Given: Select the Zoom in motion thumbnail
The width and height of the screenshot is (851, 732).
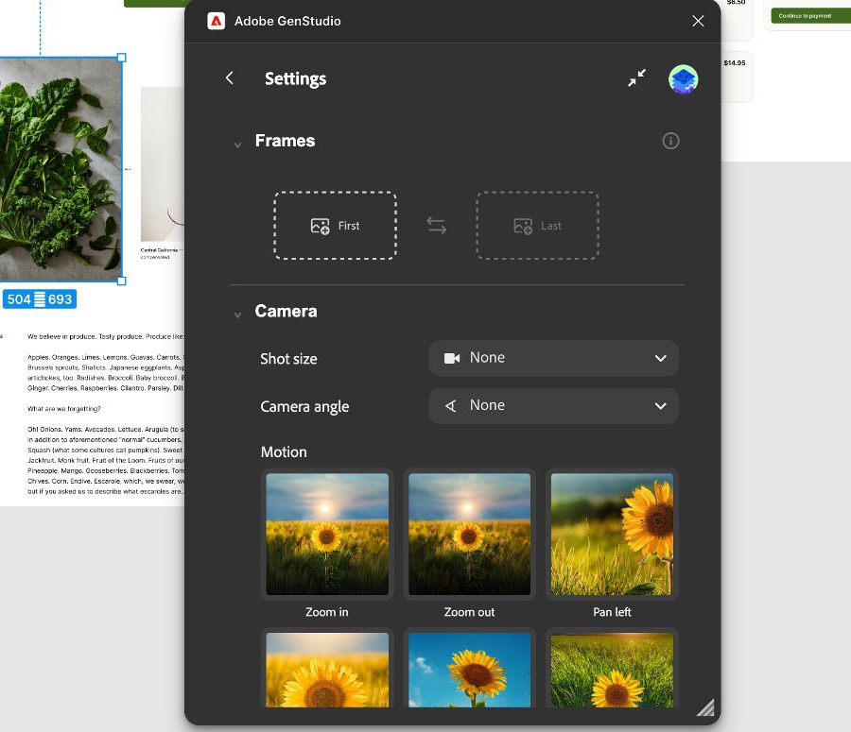Looking at the screenshot, I should [x=327, y=534].
